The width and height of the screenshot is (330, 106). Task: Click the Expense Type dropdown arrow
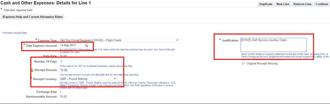177,40
